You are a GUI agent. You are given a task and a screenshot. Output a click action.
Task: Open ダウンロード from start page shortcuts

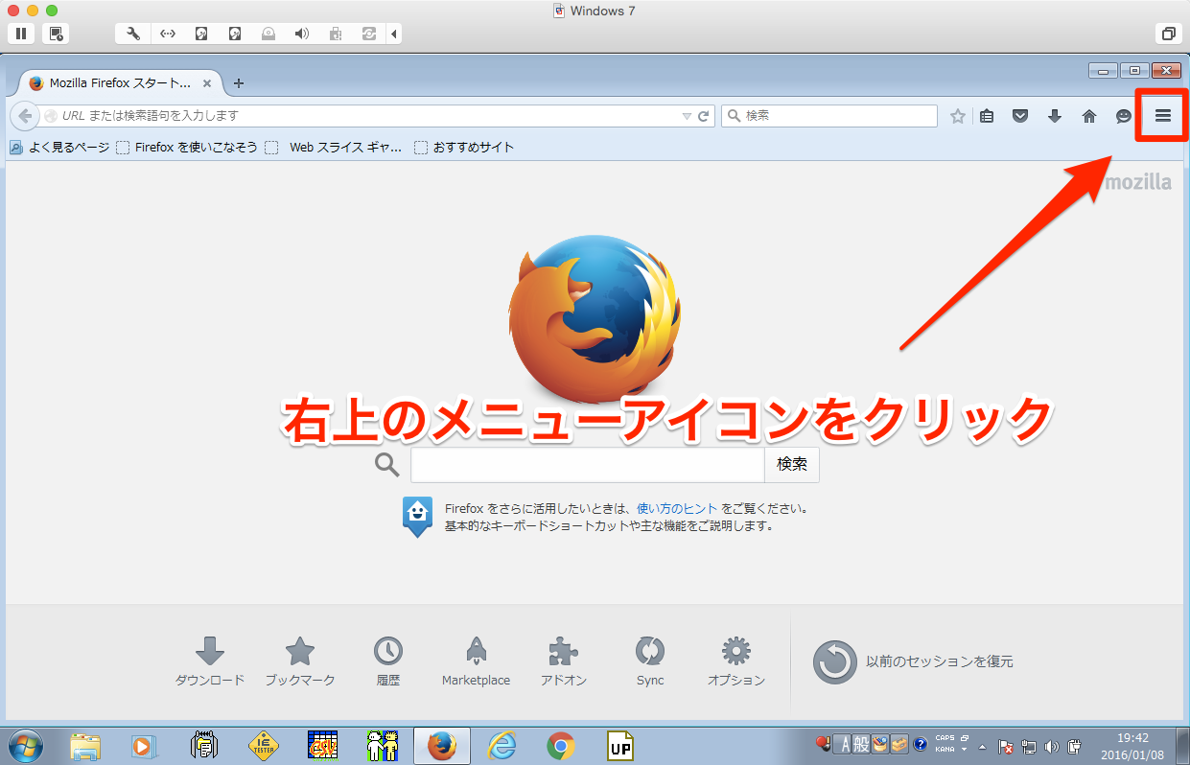pos(210,661)
